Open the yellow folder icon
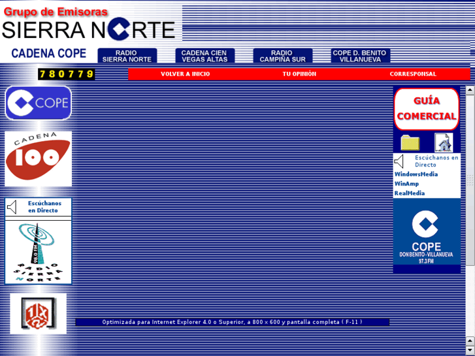Image resolution: width=475 pixels, height=356 pixels. (410, 142)
